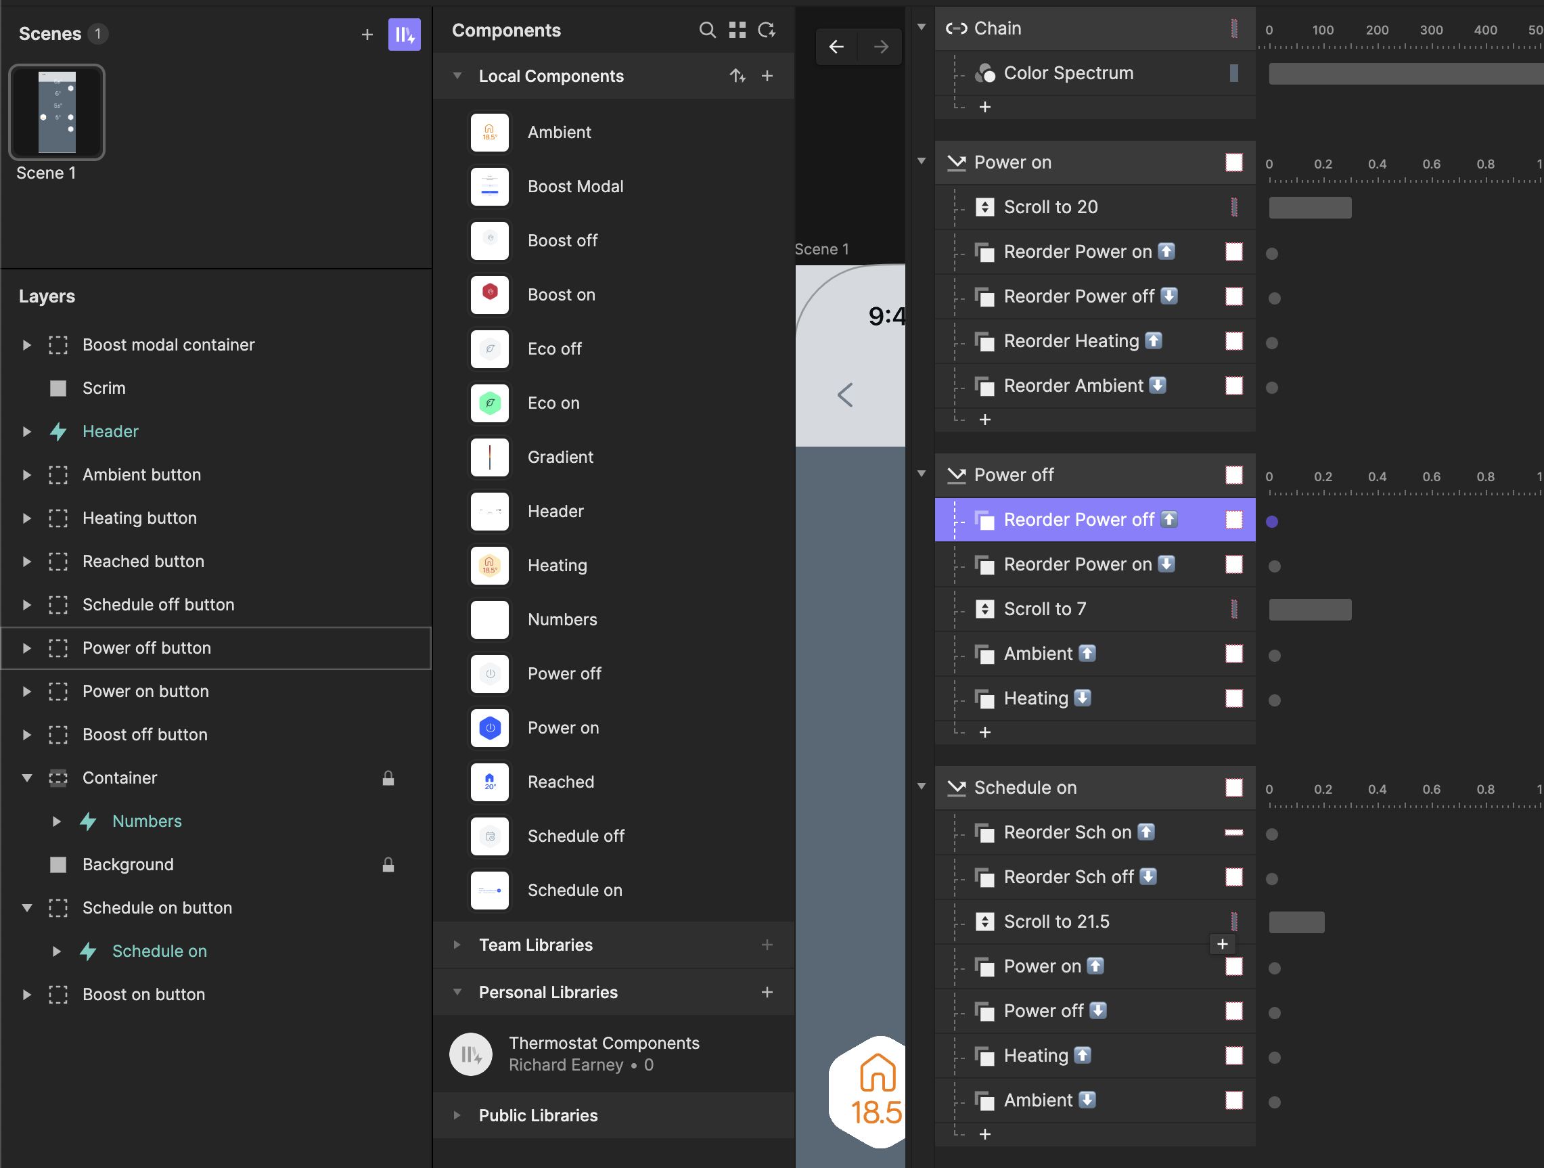This screenshot has width=1544, height=1168.
Task: Click lock icon on Container layer
Action: 388,778
